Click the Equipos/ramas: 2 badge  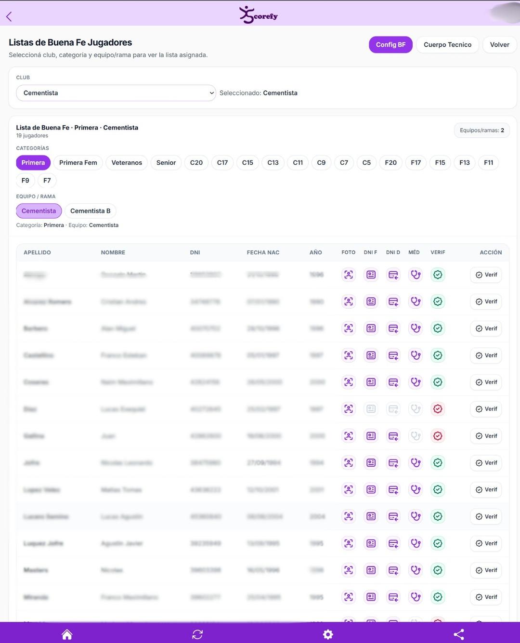pos(482,131)
